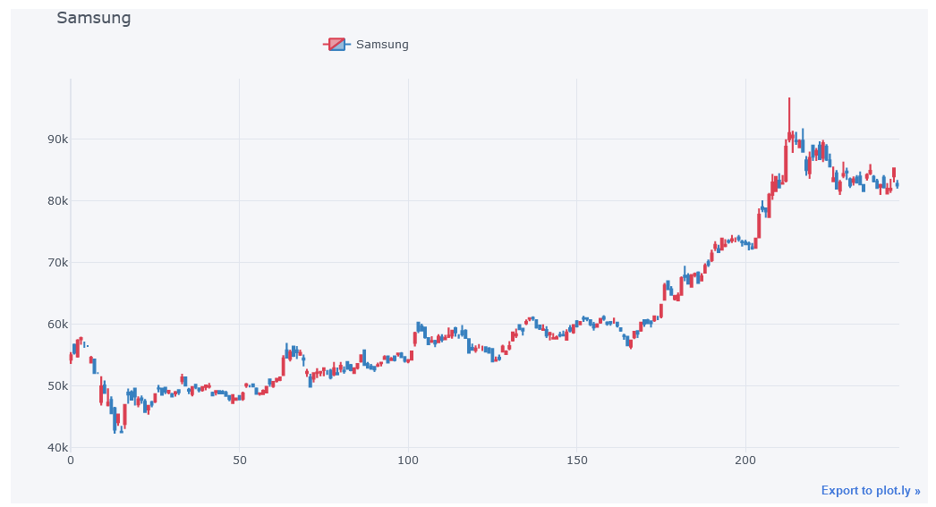
Task: Select the 80k y-axis tick label
Action: [x=58, y=201]
